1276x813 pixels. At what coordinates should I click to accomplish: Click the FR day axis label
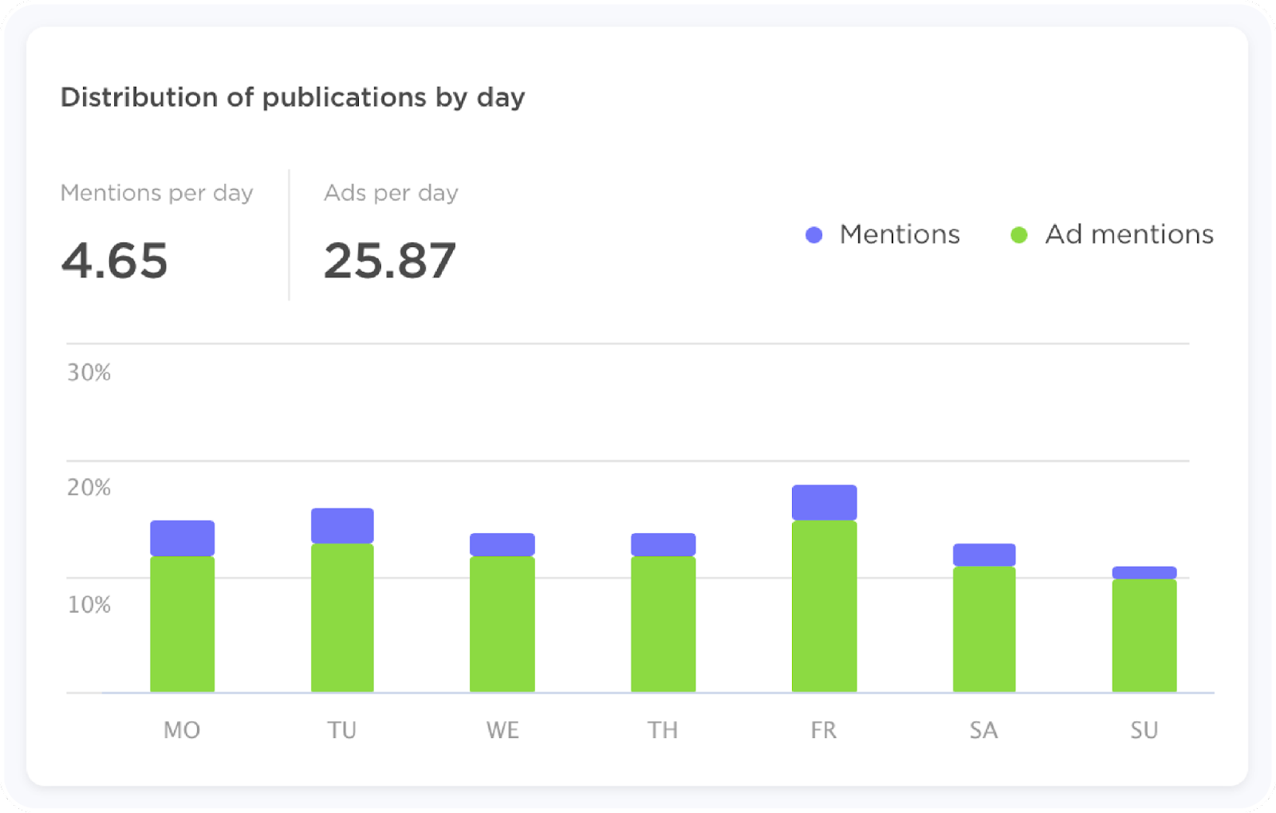tap(824, 730)
